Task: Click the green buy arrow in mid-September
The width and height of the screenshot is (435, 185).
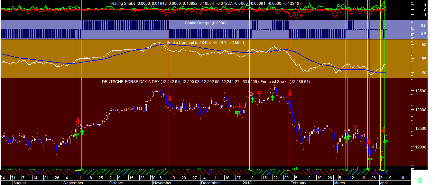Action: (82, 131)
